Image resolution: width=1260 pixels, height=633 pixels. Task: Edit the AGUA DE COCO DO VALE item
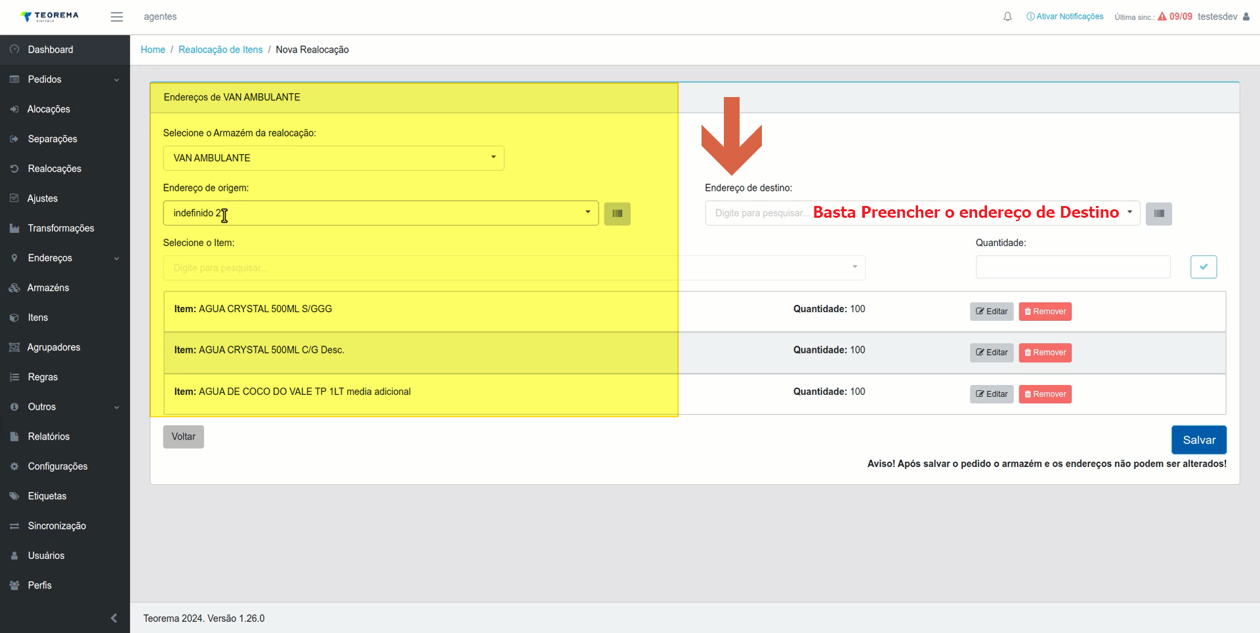[x=992, y=394]
